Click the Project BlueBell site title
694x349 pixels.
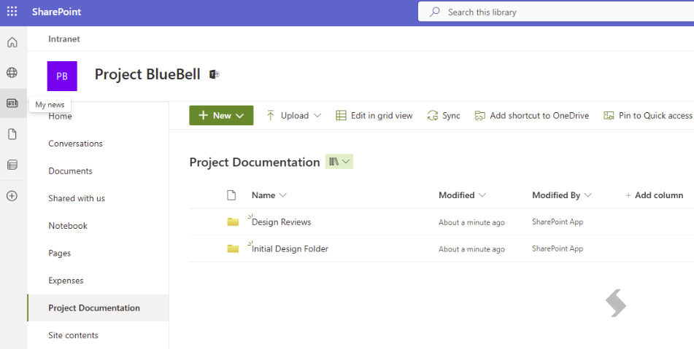pyautogui.click(x=147, y=74)
